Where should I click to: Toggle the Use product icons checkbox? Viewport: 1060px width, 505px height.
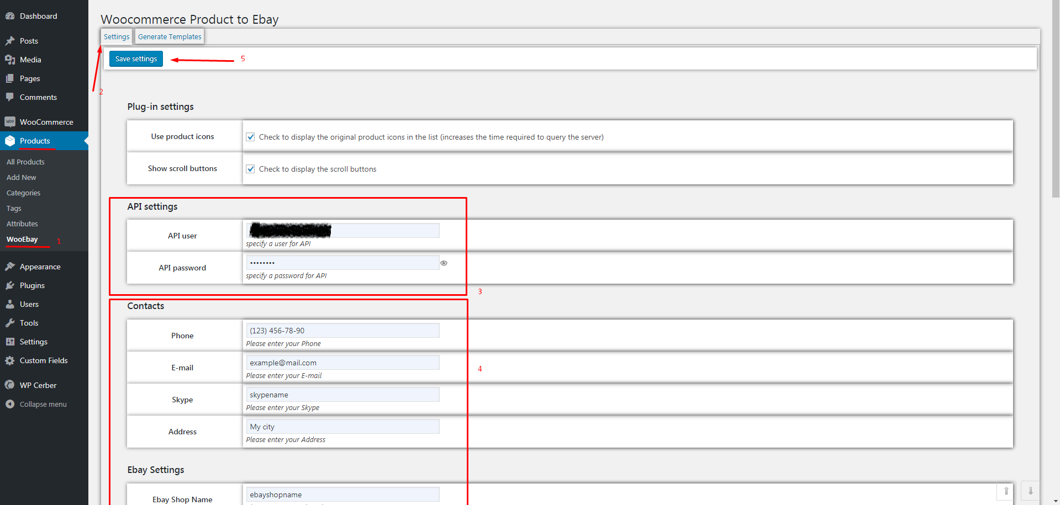tap(251, 137)
